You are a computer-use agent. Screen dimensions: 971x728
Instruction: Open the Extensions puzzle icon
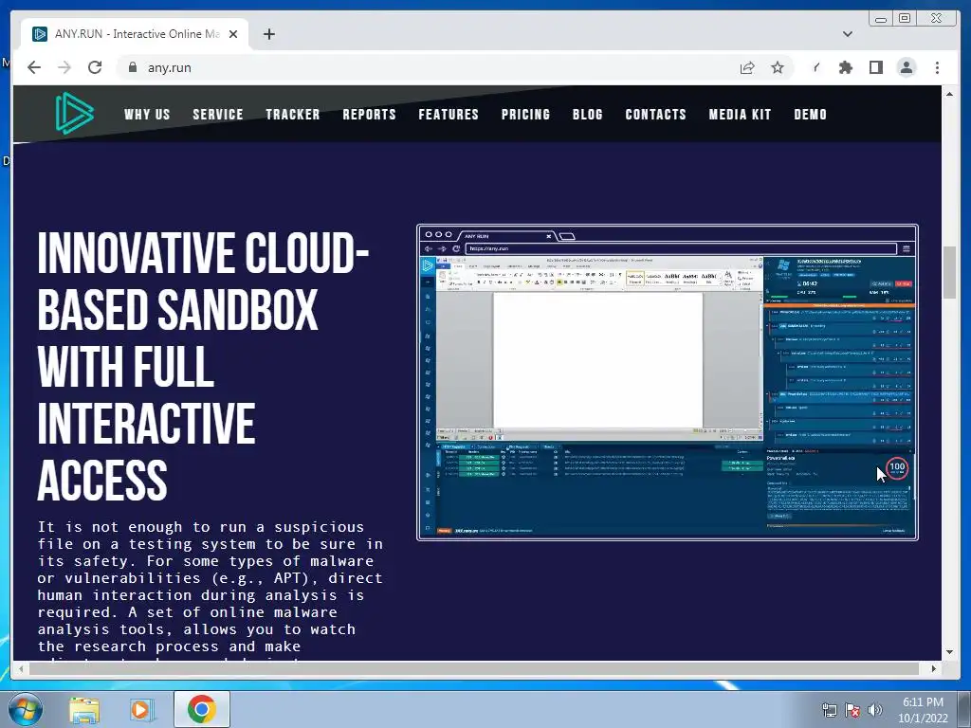845,67
